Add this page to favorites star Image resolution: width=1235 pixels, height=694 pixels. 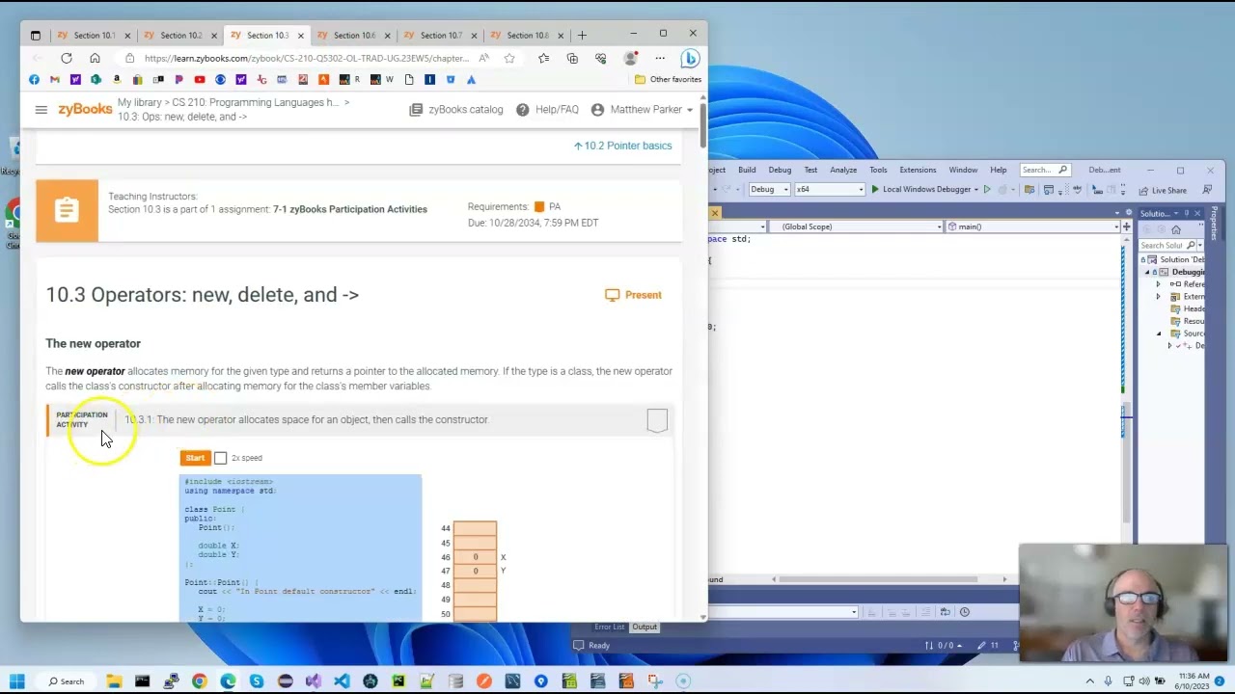(x=509, y=58)
